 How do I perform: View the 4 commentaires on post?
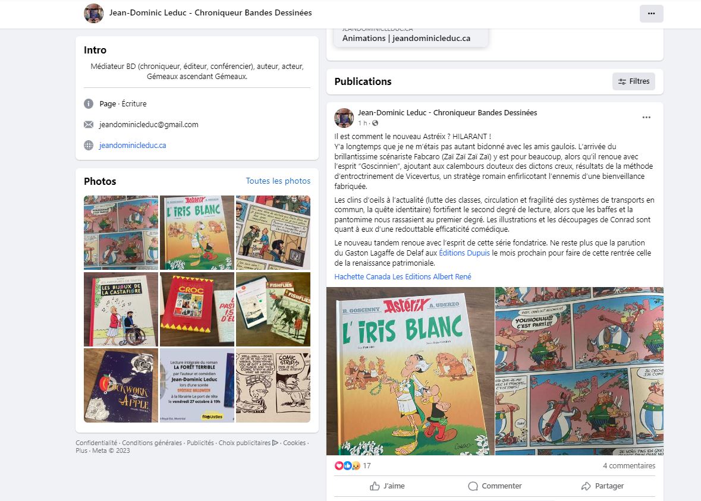tap(628, 466)
